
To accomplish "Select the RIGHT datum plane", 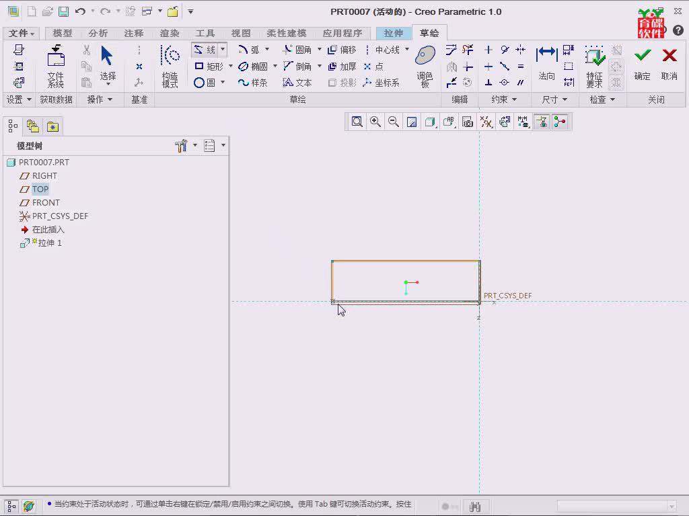I will (44, 175).
